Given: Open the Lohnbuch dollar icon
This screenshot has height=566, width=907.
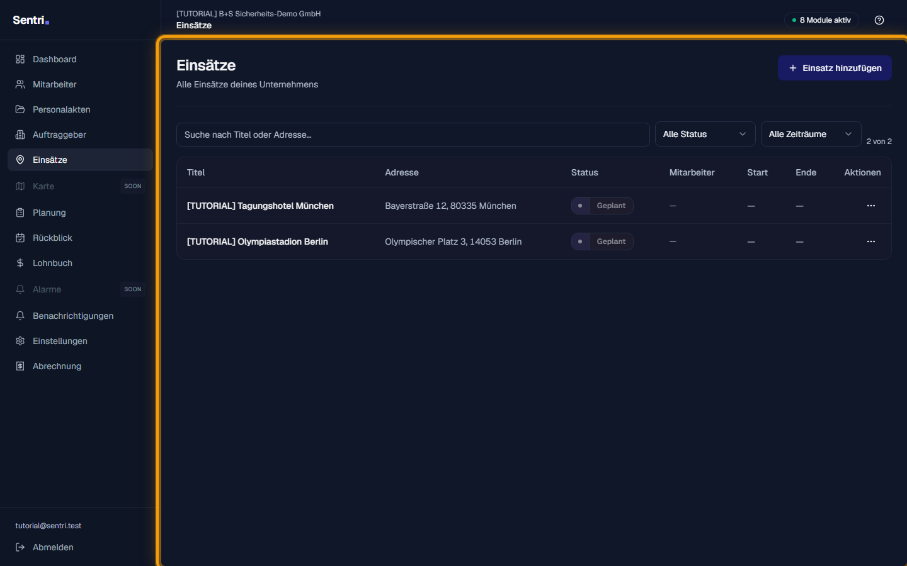Looking at the screenshot, I should click(20, 263).
